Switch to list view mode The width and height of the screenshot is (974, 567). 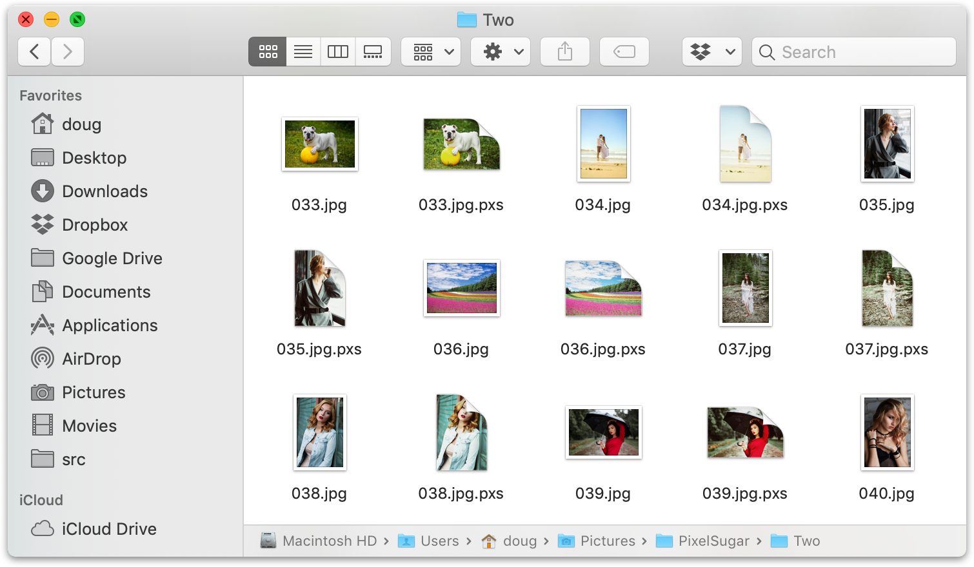pos(303,52)
